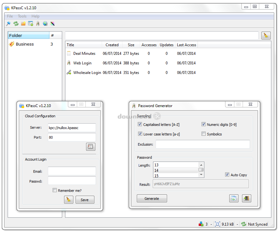This screenshot has width=279, height=232.
Task: Click the colorful wand toolbar icon
Action: [x=53, y=24]
